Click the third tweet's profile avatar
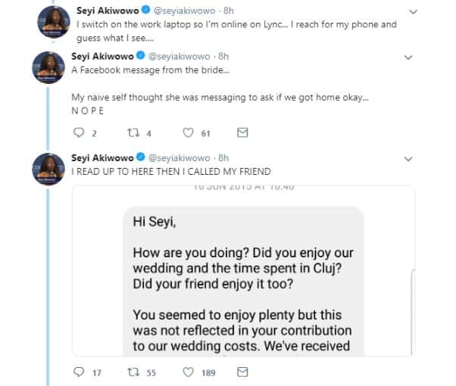Image resolution: width=456 pixels, height=386 pixels. click(x=46, y=170)
